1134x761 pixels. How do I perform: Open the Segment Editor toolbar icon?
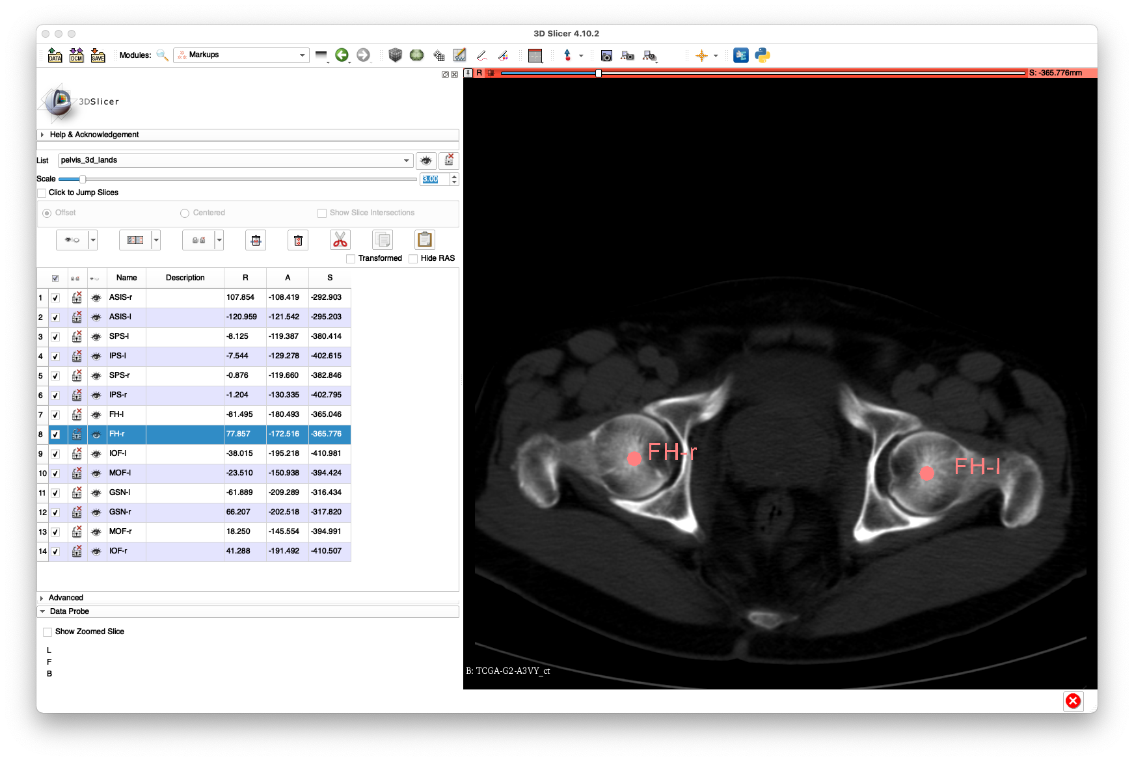460,55
